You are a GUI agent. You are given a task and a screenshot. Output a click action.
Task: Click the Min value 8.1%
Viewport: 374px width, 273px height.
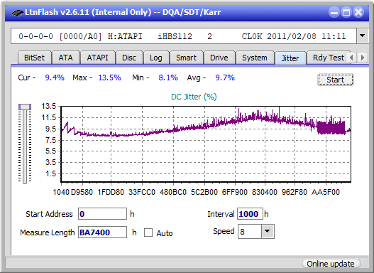(x=168, y=77)
